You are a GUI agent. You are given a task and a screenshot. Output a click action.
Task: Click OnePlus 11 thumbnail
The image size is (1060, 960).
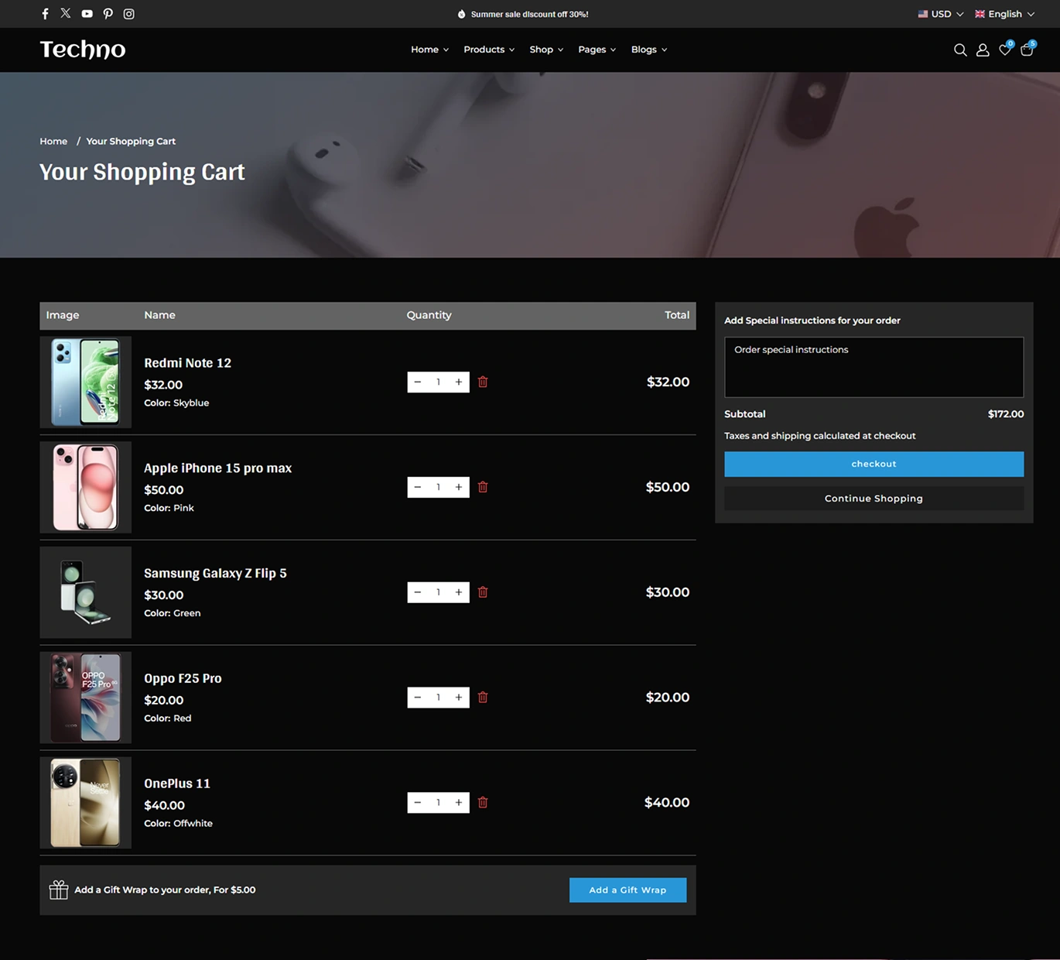pos(85,803)
